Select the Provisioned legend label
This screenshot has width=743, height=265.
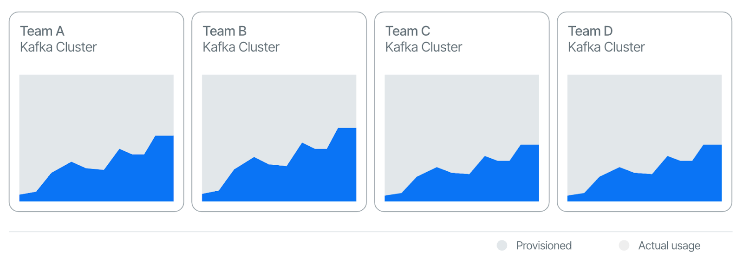click(x=544, y=246)
